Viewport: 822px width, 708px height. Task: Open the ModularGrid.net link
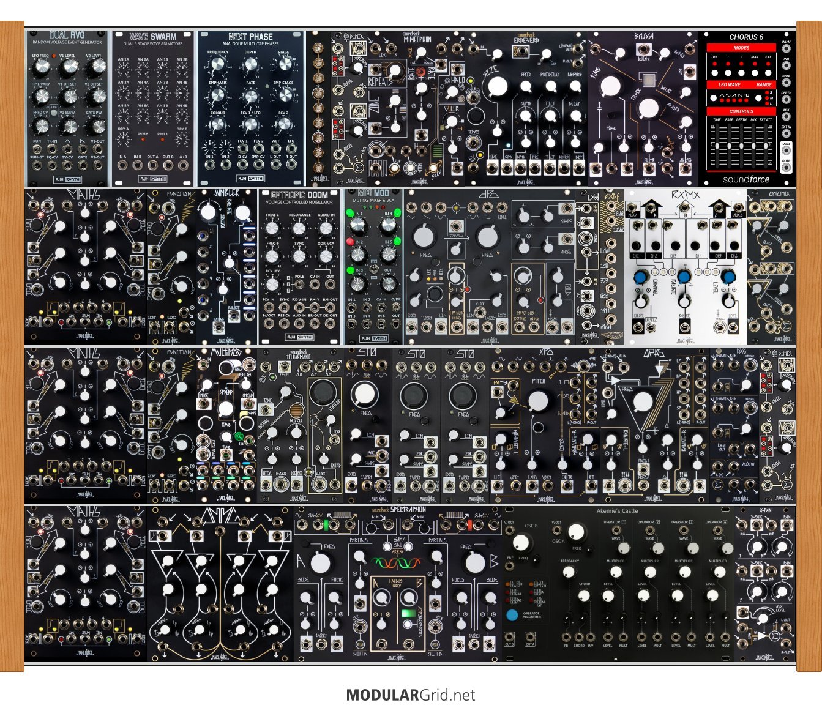[411, 695]
